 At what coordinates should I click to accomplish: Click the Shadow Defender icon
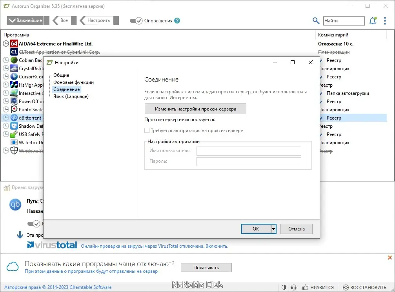14,126
